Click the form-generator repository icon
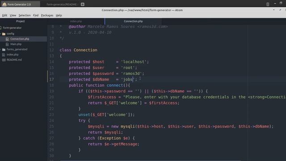 point(1,28)
